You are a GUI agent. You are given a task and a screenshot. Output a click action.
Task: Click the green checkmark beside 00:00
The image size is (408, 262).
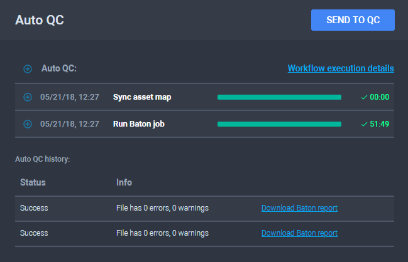coord(364,97)
